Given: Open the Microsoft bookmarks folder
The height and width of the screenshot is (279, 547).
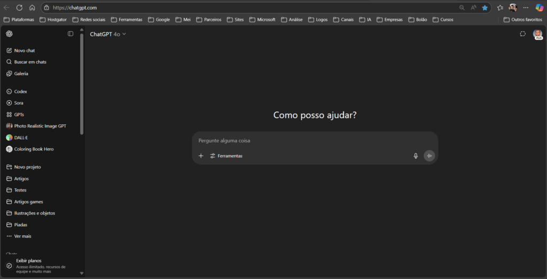Looking at the screenshot, I should point(262,20).
